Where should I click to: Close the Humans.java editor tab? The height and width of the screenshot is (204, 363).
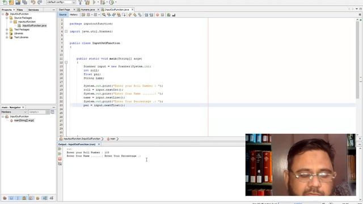point(98,10)
